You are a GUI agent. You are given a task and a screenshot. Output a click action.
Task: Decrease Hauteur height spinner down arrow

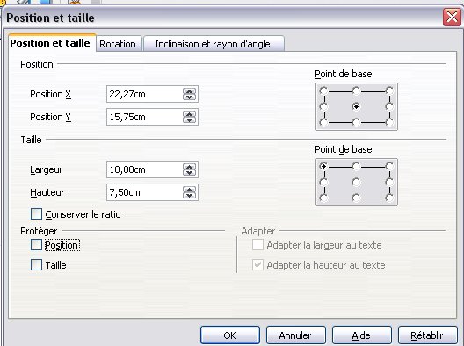point(189,196)
